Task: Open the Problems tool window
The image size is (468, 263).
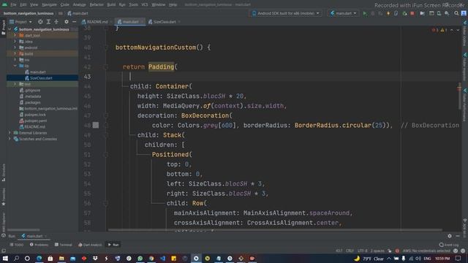Action: [x=39, y=245]
